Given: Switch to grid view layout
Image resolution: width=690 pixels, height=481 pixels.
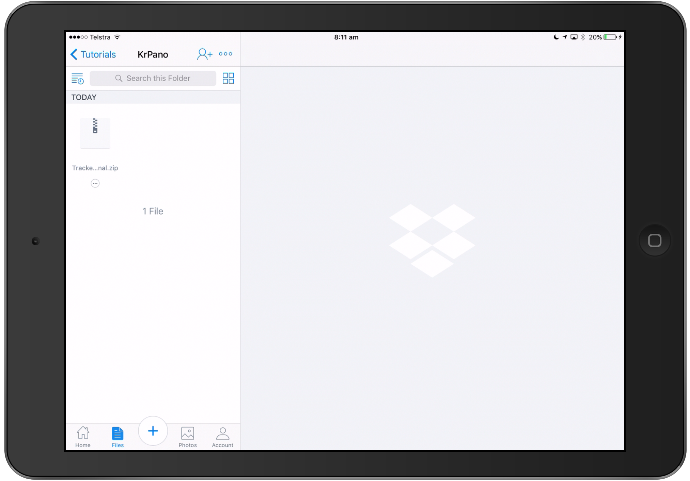Looking at the screenshot, I should [x=228, y=78].
